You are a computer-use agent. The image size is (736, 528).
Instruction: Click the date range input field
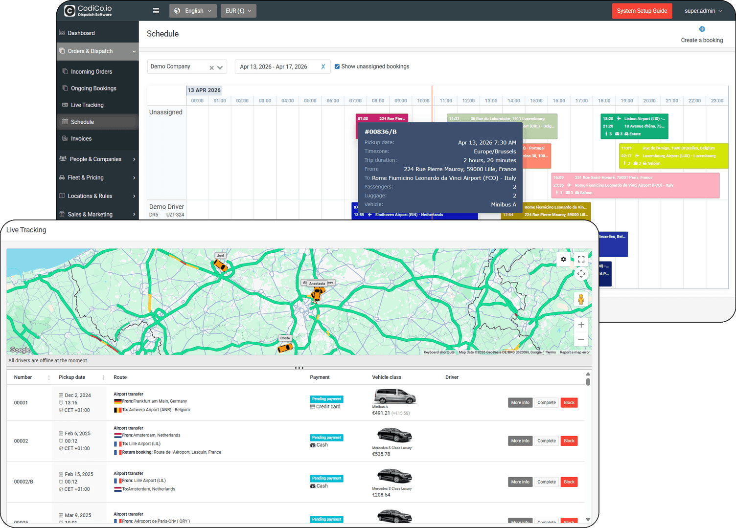point(281,66)
